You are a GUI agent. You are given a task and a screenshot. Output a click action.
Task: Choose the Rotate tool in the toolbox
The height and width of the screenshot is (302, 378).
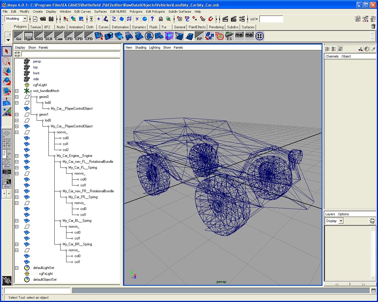tap(7, 81)
